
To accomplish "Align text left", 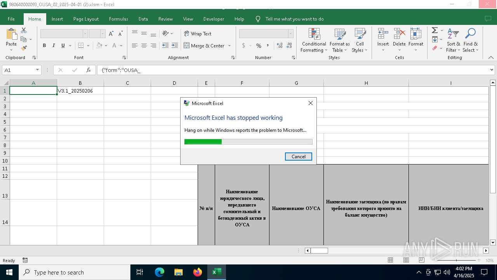I will (135, 45).
